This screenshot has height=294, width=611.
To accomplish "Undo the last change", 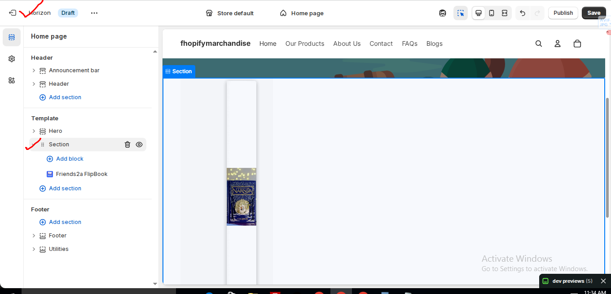I will click(523, 13).
